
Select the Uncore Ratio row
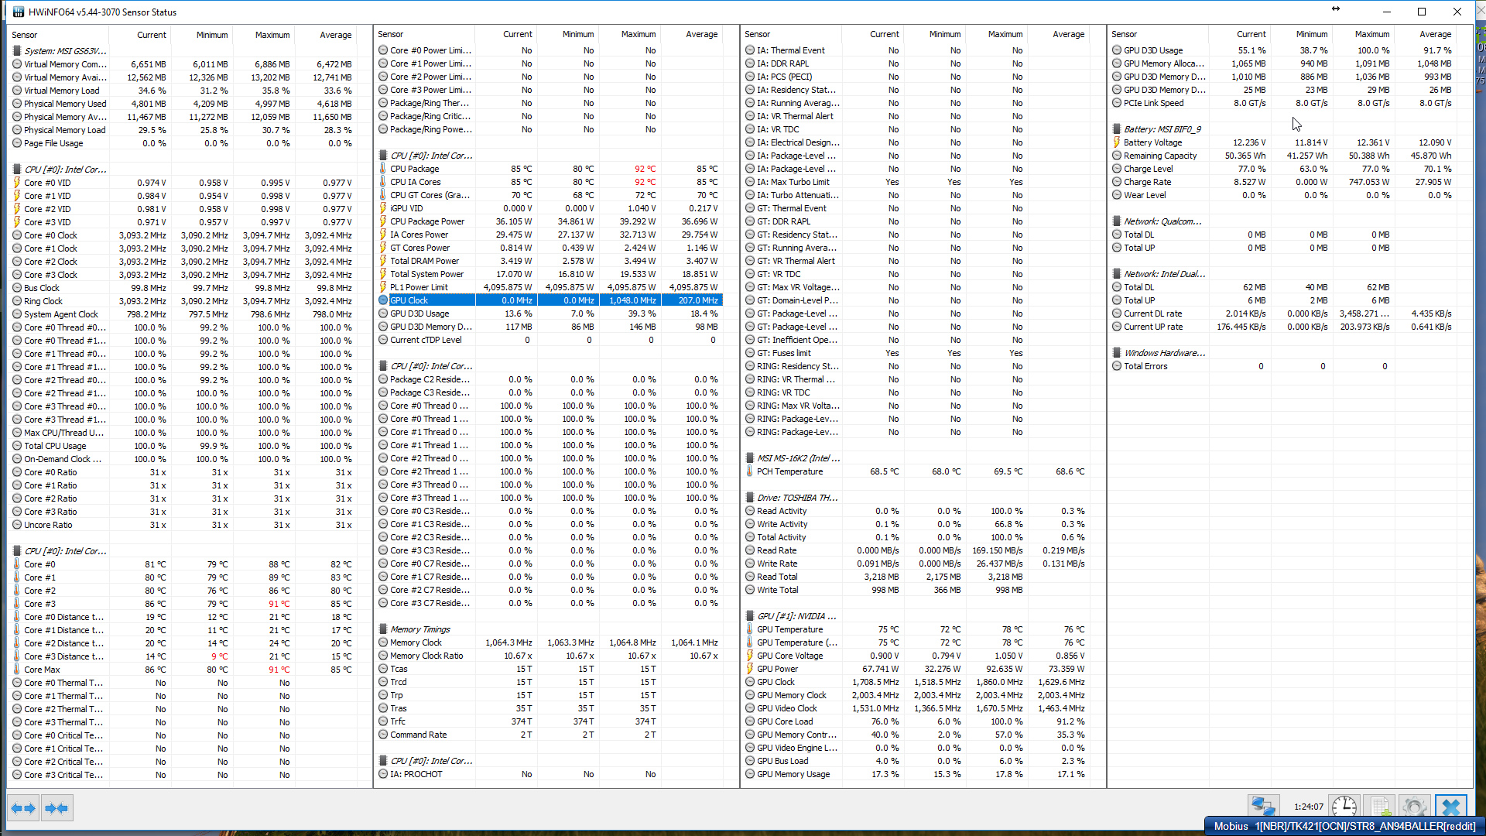183,525
